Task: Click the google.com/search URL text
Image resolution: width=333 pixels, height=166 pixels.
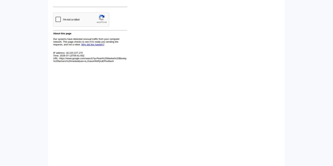Action: coord(93,58)
